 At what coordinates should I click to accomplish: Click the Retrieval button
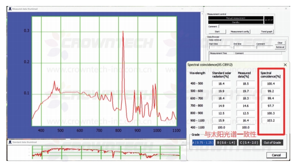(280, 47)
